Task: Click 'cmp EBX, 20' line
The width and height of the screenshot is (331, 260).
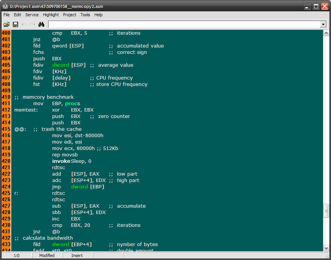Action: 71,225
